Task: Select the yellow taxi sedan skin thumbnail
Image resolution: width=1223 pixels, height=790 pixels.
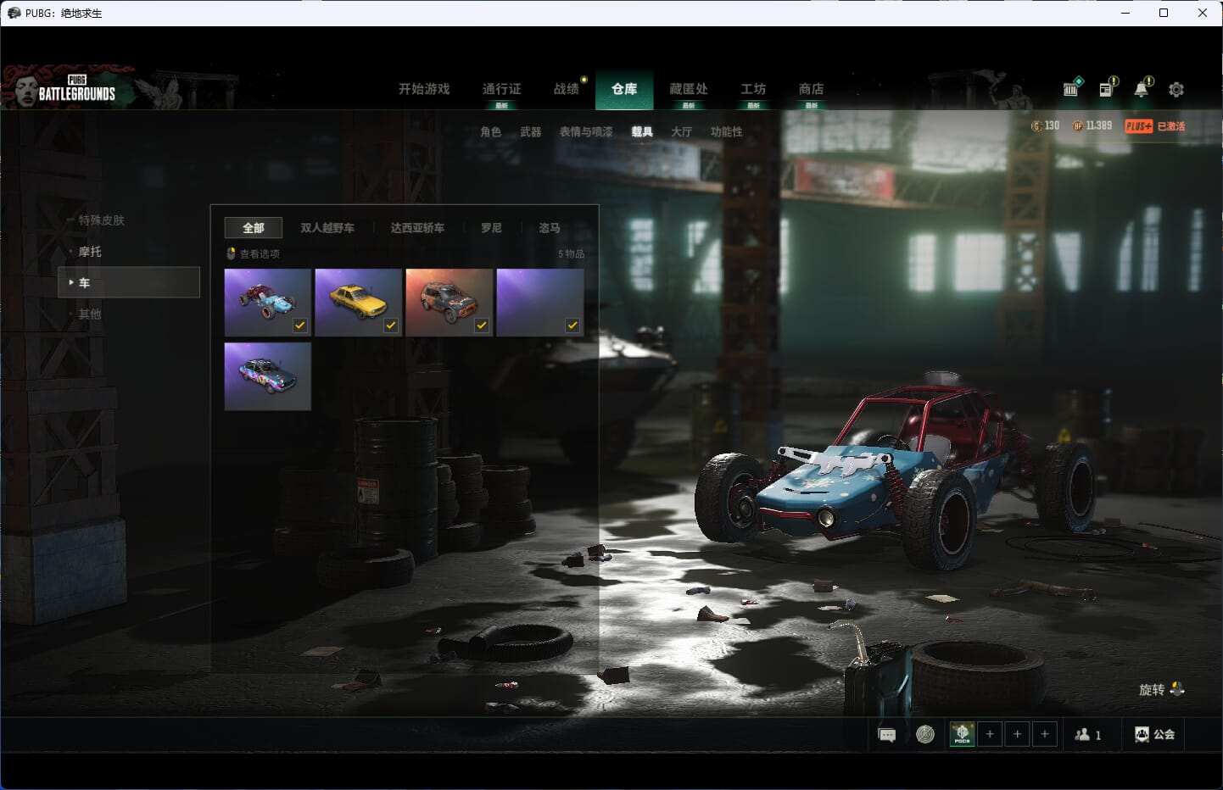Action: (359, 303)
